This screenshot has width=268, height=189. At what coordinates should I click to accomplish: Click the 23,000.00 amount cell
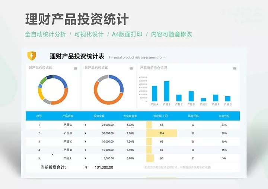tap(108, 125)
